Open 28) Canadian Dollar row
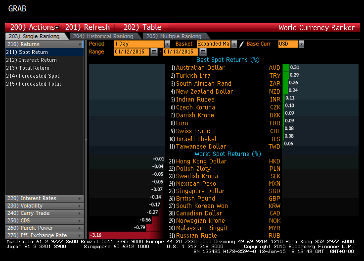This screenshot has height=261, width=364. [225, 213]
